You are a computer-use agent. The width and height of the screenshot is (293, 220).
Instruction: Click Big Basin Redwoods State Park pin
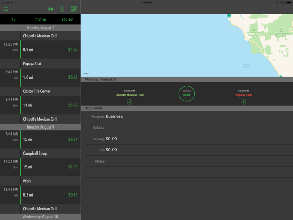(281, 30)
